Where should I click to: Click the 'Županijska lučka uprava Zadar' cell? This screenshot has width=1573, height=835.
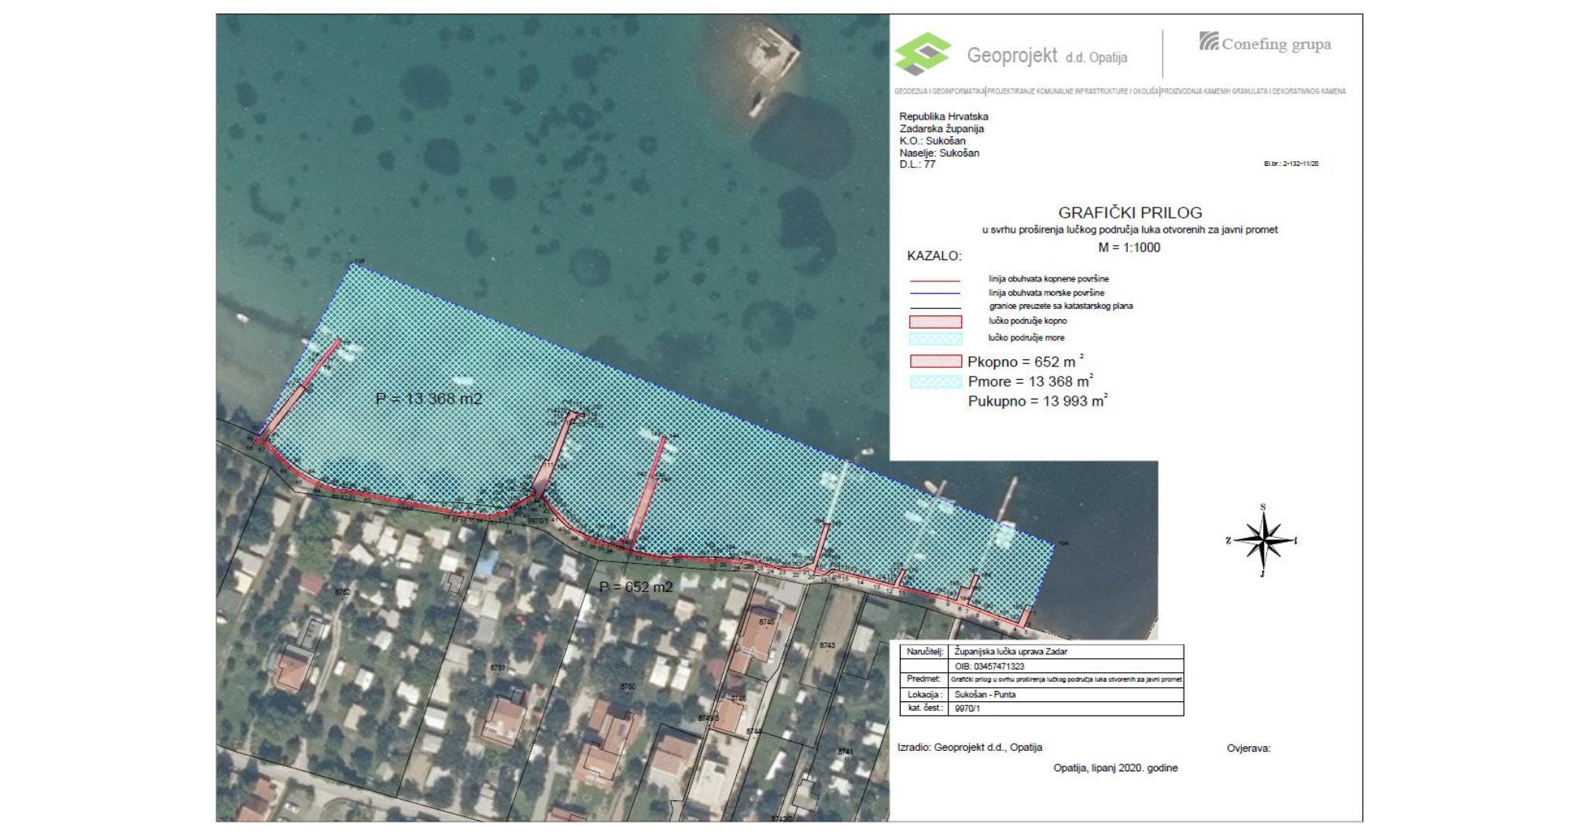(1066, 652)
